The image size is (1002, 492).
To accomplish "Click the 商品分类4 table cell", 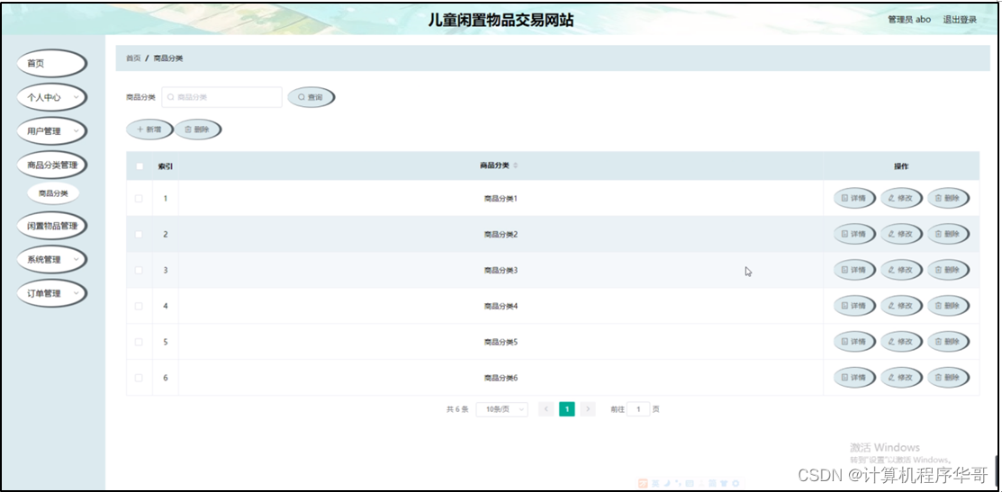I will (x=501, y=306).
